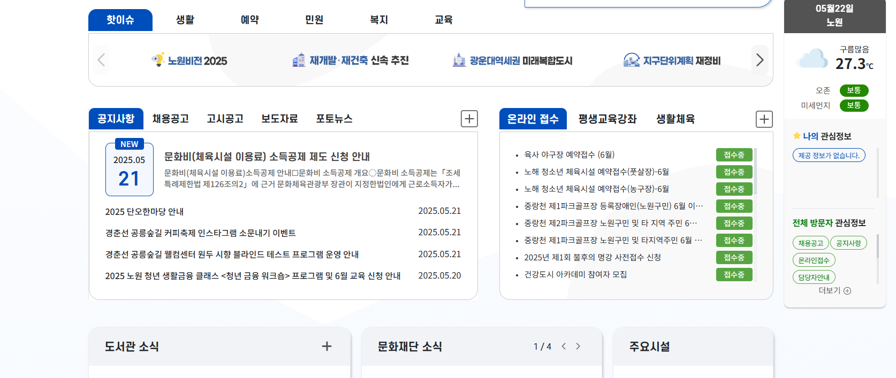Click 더보기 plus circle in sidebar

[847, 291]
